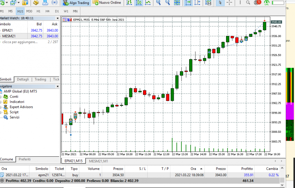Select M5 timeframe
The image size is (295, 188).
[x=11, y=11]
